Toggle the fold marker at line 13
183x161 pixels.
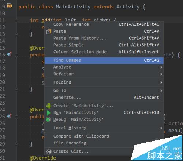click(x=16, y=34)
